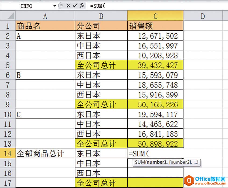Screen dimensions: 228x188
Task: Select row 17 header
Action: 8,183
